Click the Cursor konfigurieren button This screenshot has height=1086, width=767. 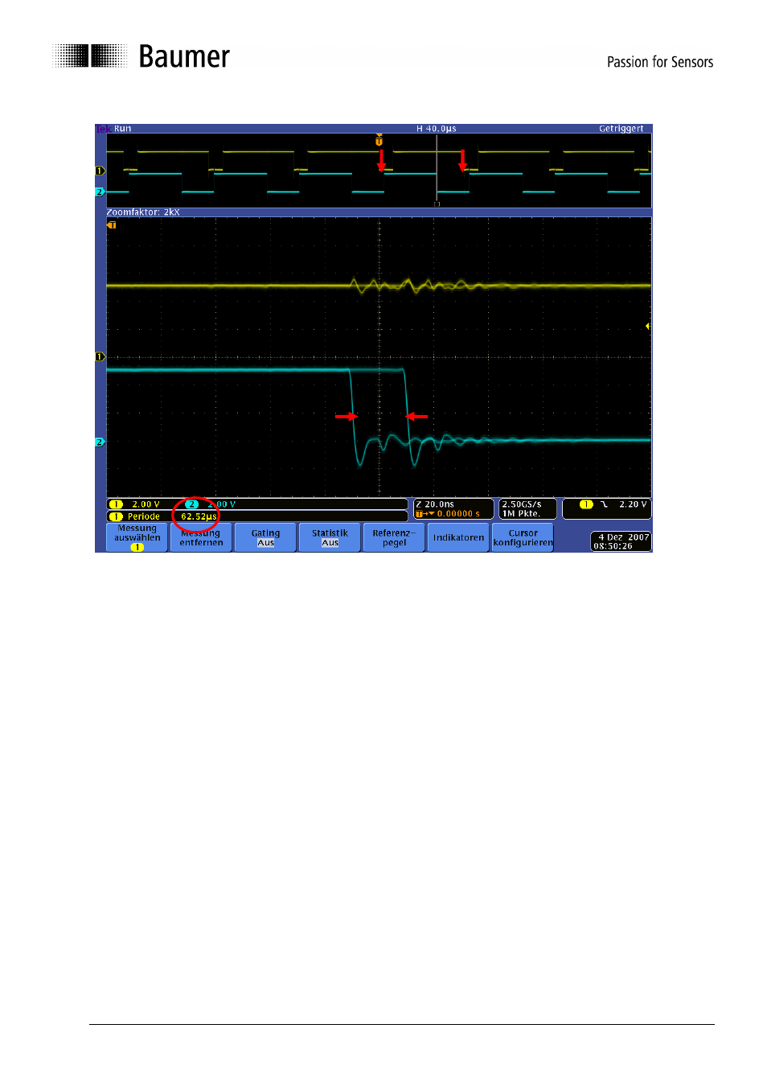(523, 537)
